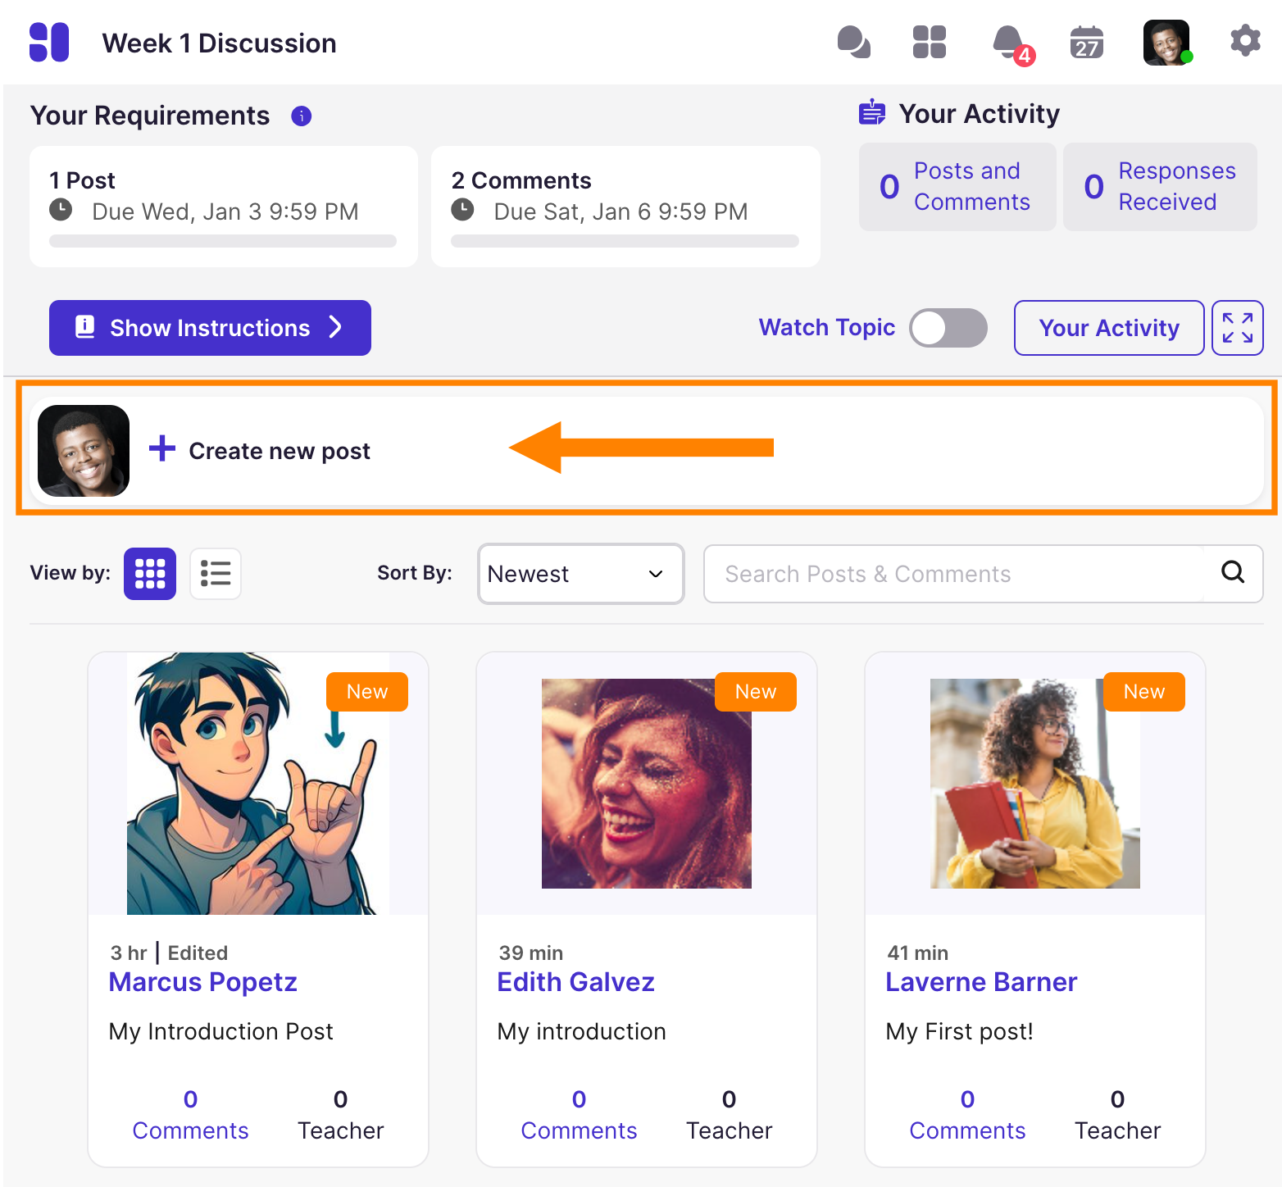Click the 1 Post progress bar
Screen dimensions: 1282x1187
tap(222, 241)
